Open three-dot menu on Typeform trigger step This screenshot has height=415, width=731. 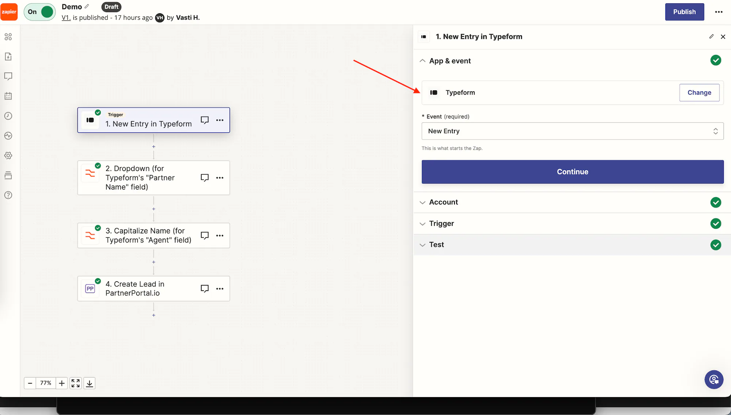click(x=220, y=120)
